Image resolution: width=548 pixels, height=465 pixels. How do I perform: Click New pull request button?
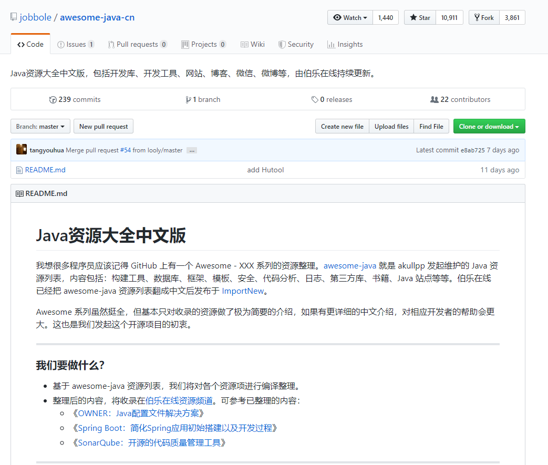pyautogui.click(x=104, y=126)
